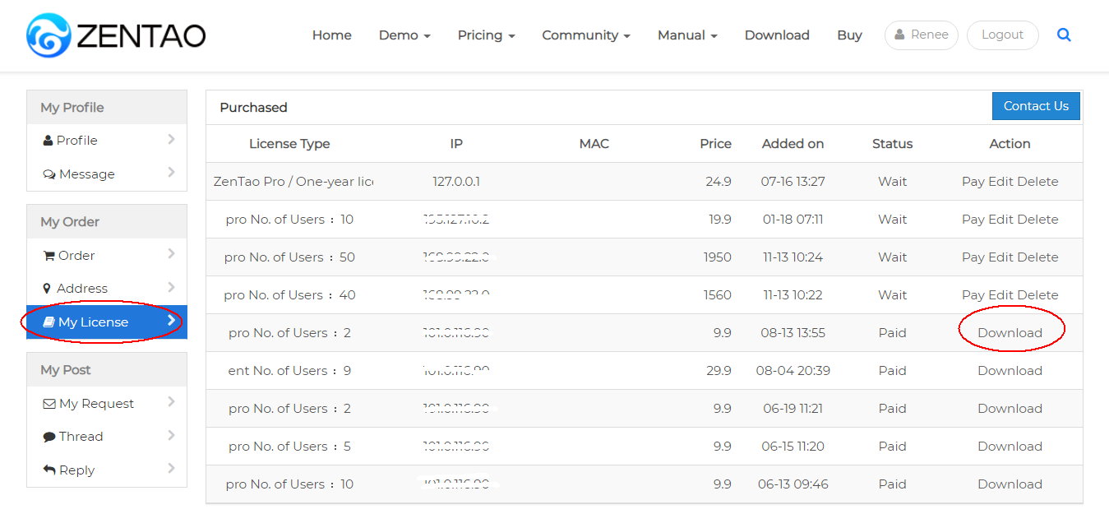Open Message in sidebar
Screen dimensions: 1109x514
click(x=107, y=174)
